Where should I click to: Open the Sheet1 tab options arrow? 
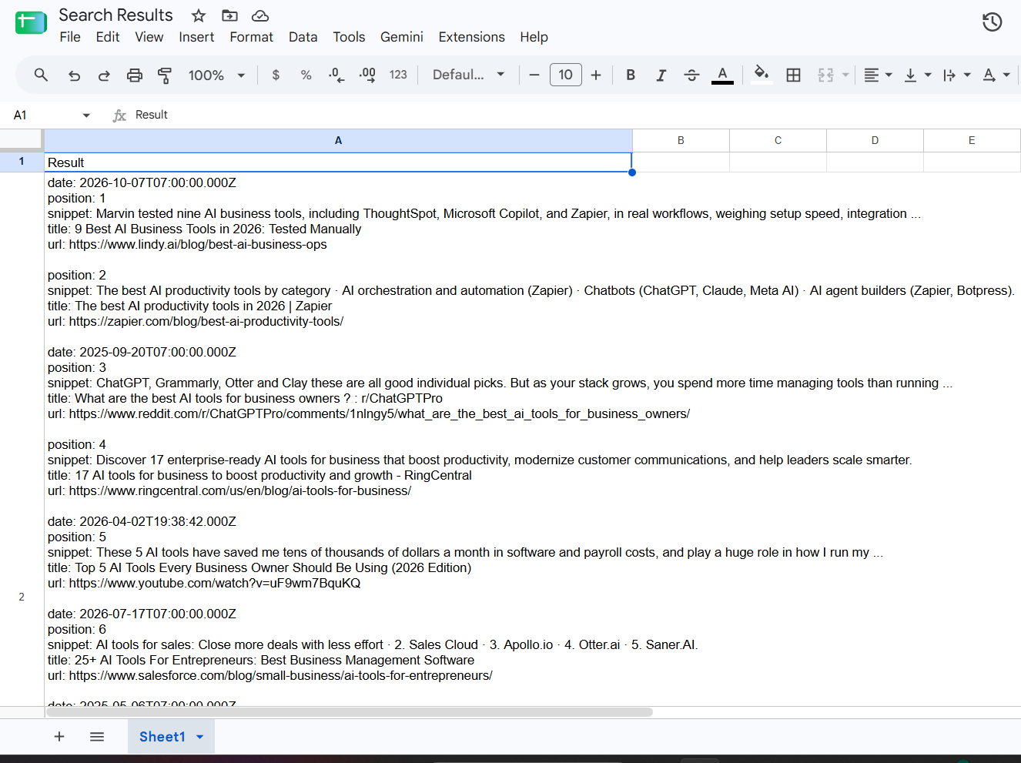coord(200,737)
